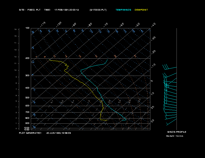205x158 pixels.
Task: Click the 300 pressure level label
Action: click(27, 75)
